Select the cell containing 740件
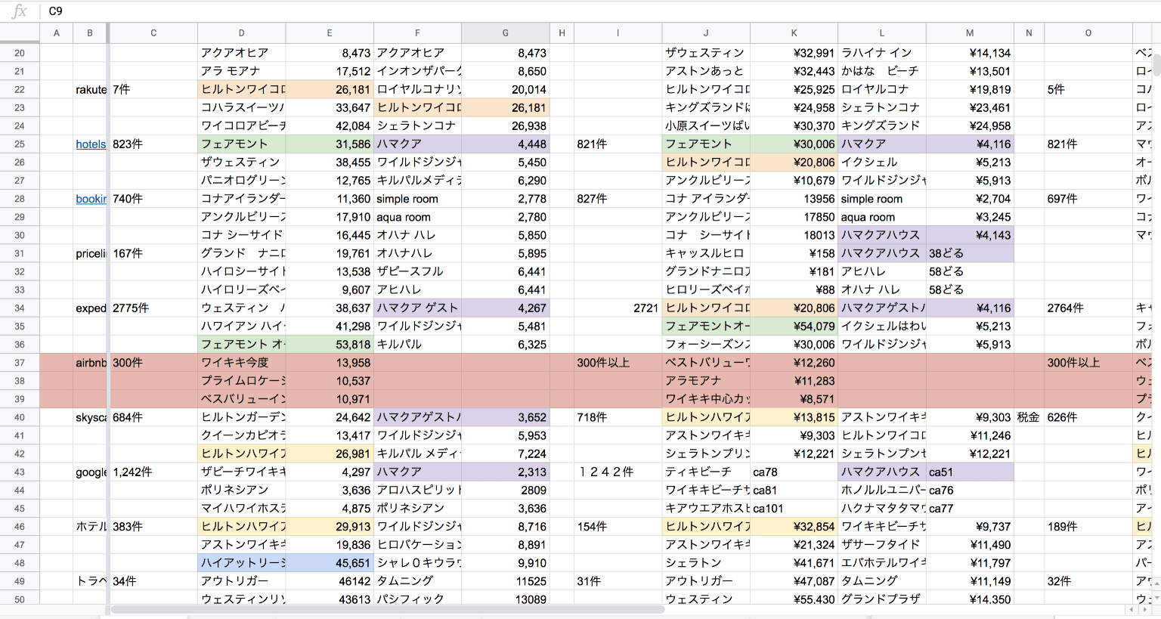This screenshot has width=1161, height=619. point(153,199)
